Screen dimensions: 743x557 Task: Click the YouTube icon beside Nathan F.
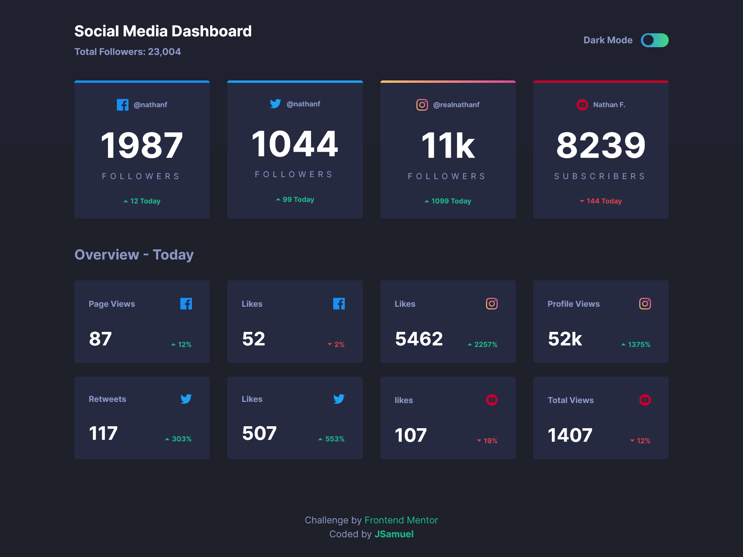click(x=582, y=105)
